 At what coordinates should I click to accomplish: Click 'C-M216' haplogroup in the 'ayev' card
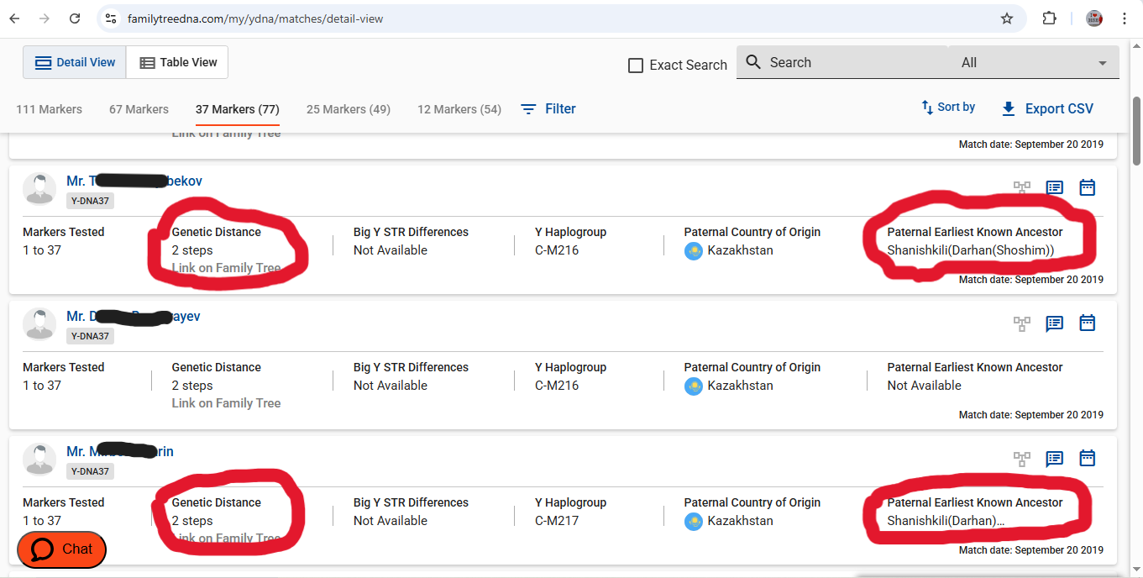tap(557, 386)
